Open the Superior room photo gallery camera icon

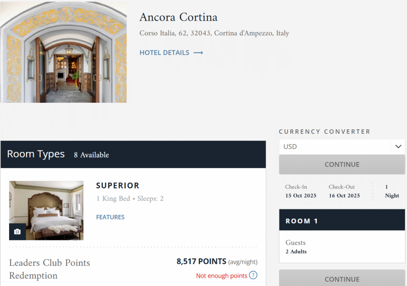pos(17,232)
